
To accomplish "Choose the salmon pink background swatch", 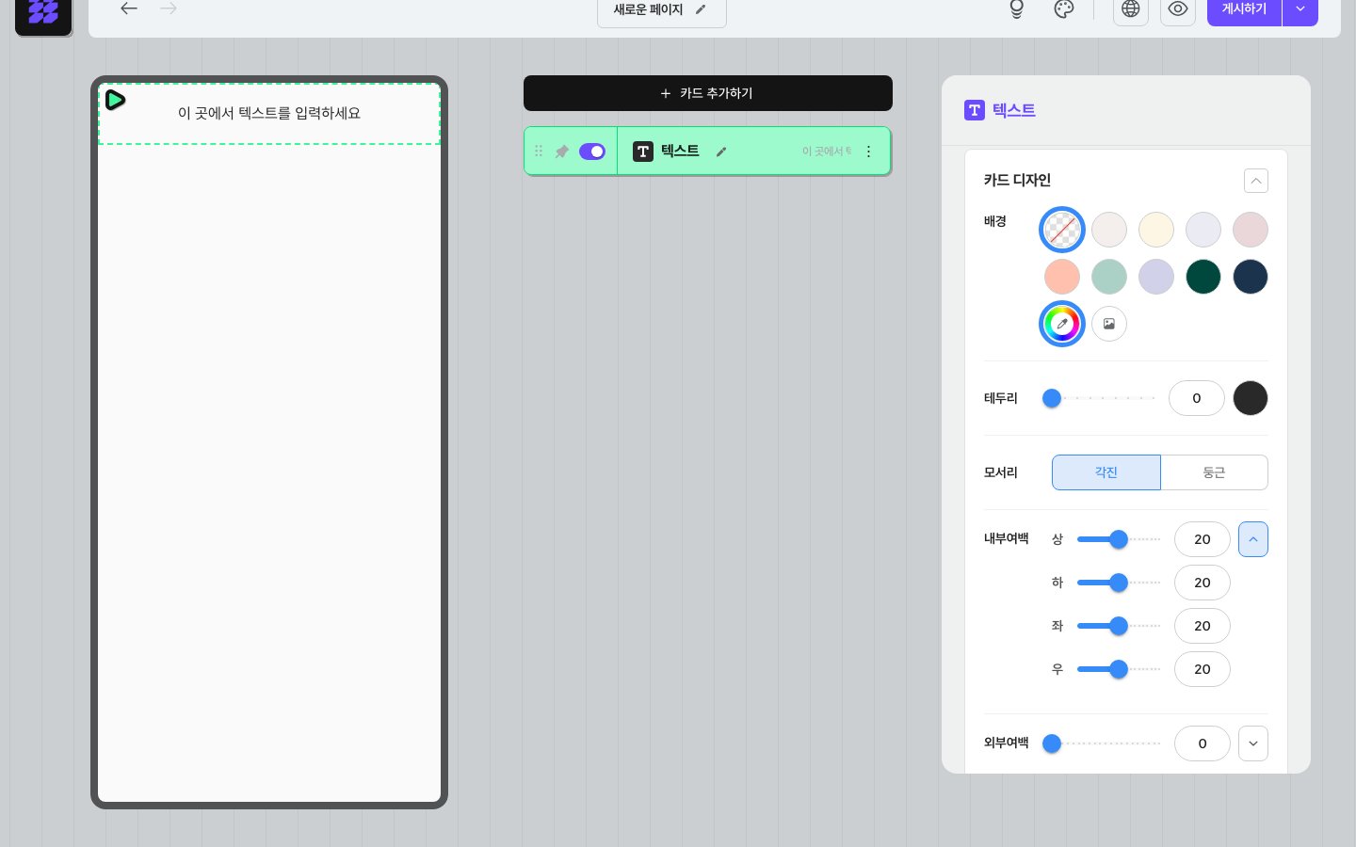I will [x=1062, y=277].
